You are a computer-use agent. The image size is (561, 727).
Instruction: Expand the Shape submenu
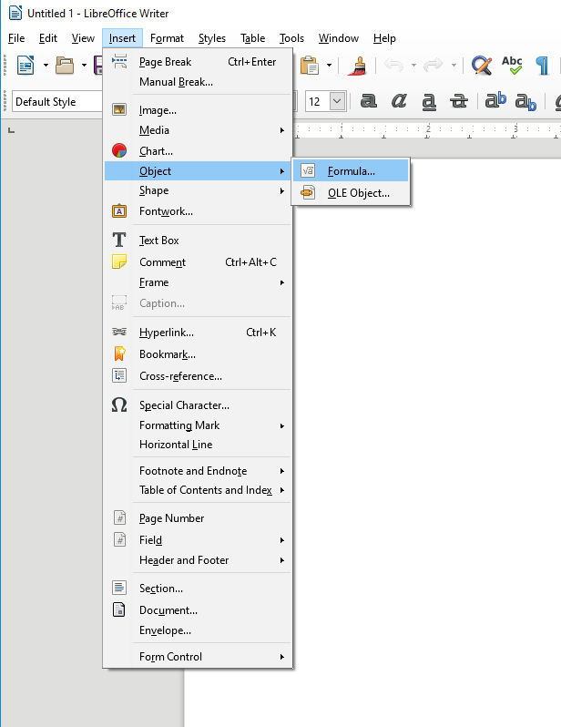coord(198,190)
